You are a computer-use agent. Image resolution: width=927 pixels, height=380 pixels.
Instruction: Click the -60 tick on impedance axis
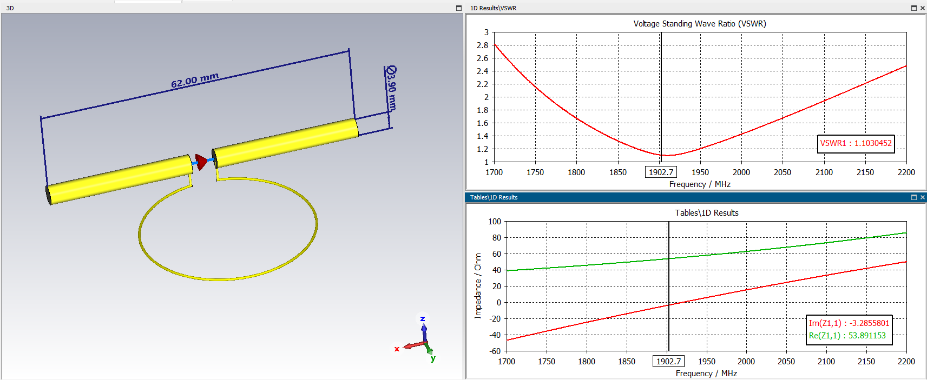(x=495, y=351)
